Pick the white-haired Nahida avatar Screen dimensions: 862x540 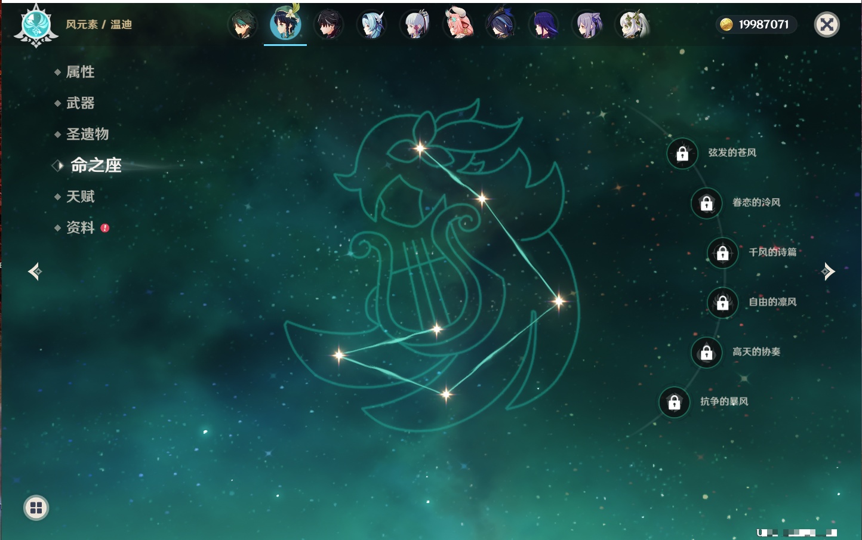(x=632, y=25)
